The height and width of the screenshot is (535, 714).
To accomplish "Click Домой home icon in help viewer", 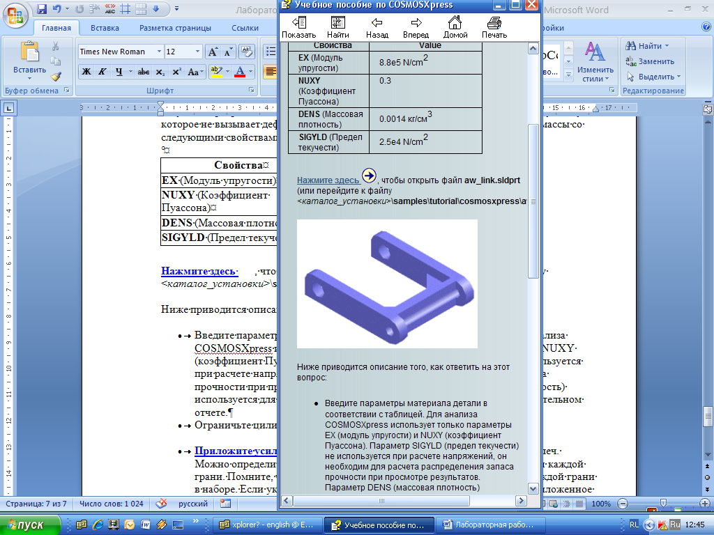I will click(x=455, y=27).
